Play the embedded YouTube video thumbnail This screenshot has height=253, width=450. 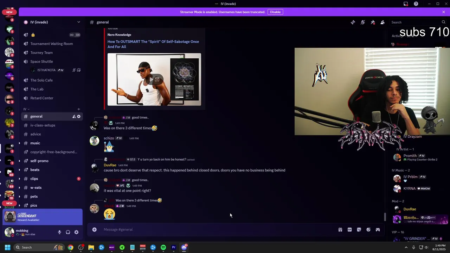[154, 79]
